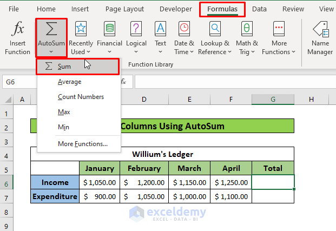This screenshot has height=231, width=336.
Task: Select the $ 1,100.00 April expenditure cell
Action: pos(231,196)
